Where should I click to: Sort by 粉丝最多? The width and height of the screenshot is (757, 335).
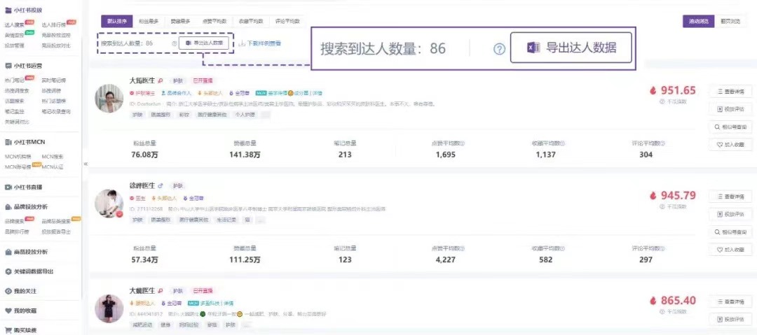tap(149, 21)
